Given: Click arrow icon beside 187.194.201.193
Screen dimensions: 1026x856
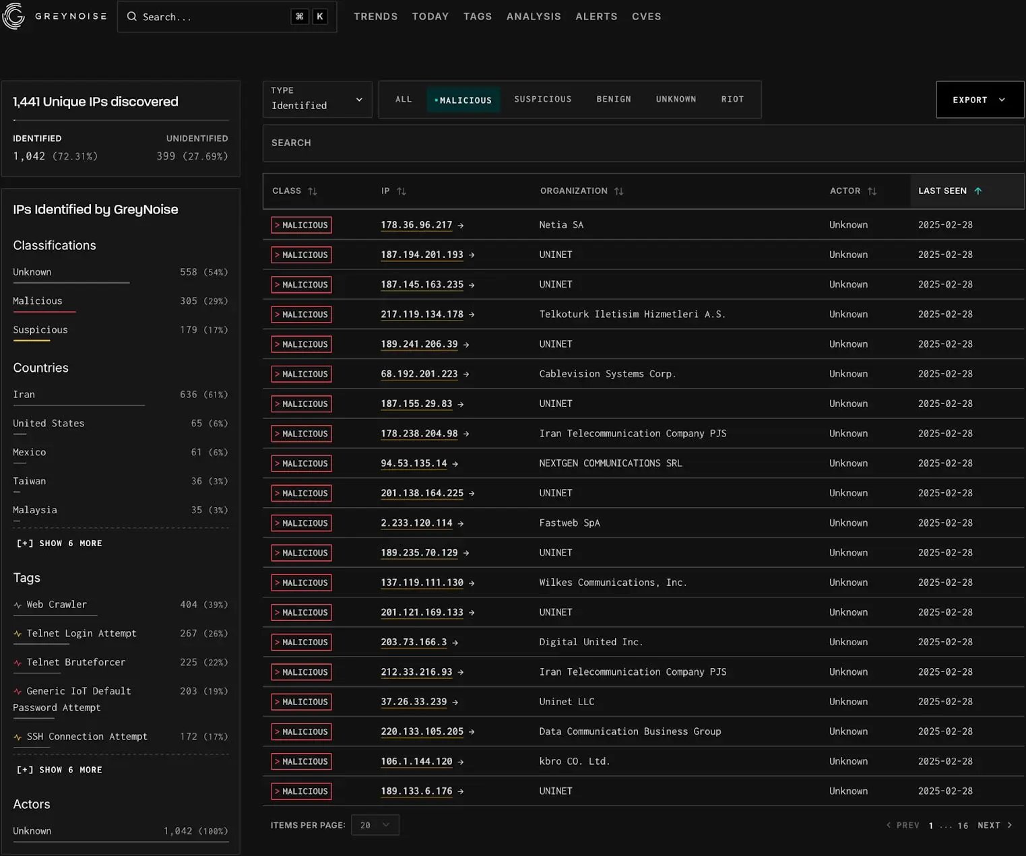Looking at the screenshot, I should tap(472, 255).
